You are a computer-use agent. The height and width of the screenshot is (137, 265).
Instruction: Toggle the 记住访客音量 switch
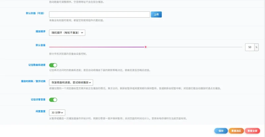[x=53, y=100]
